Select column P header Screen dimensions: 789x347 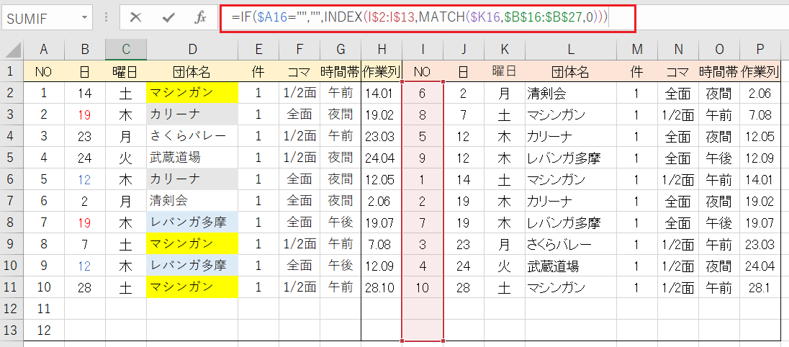(759, 49)
